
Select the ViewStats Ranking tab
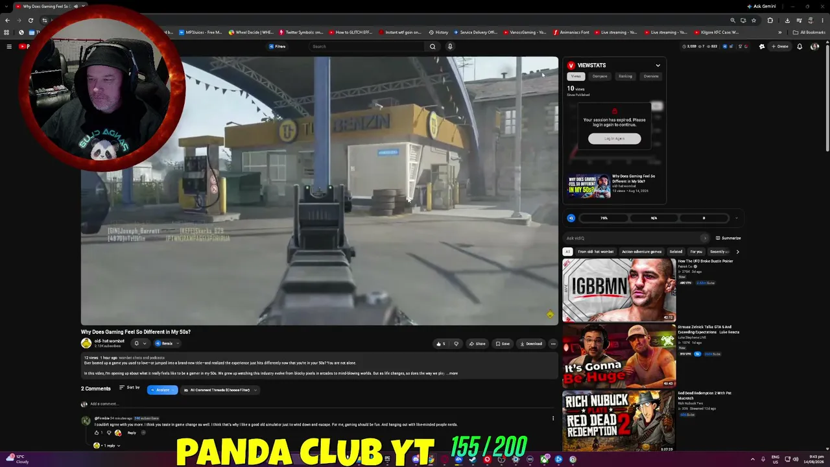click(625, 77)
